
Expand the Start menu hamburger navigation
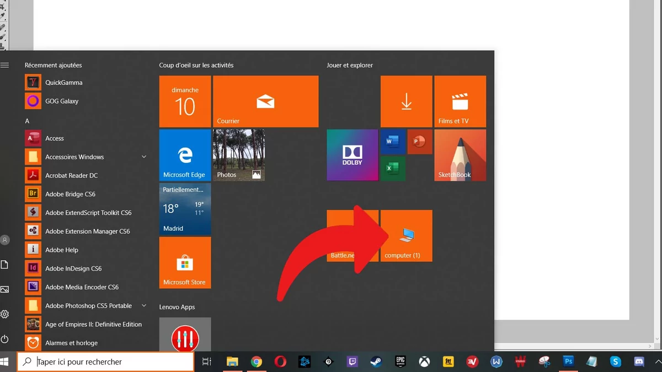click(5, 65)
